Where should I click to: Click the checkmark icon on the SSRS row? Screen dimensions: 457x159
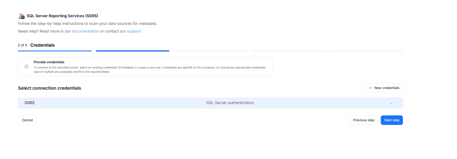(x=391, y=103)
